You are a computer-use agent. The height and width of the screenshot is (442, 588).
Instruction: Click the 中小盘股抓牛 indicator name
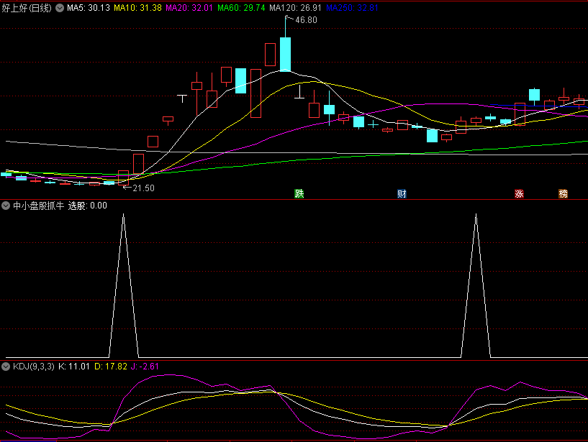[39, 206]
